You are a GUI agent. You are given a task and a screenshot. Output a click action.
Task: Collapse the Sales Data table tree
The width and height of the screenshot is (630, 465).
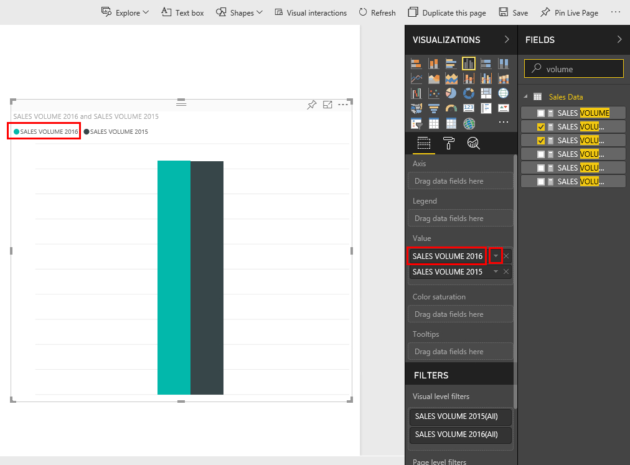coord(526,96)
